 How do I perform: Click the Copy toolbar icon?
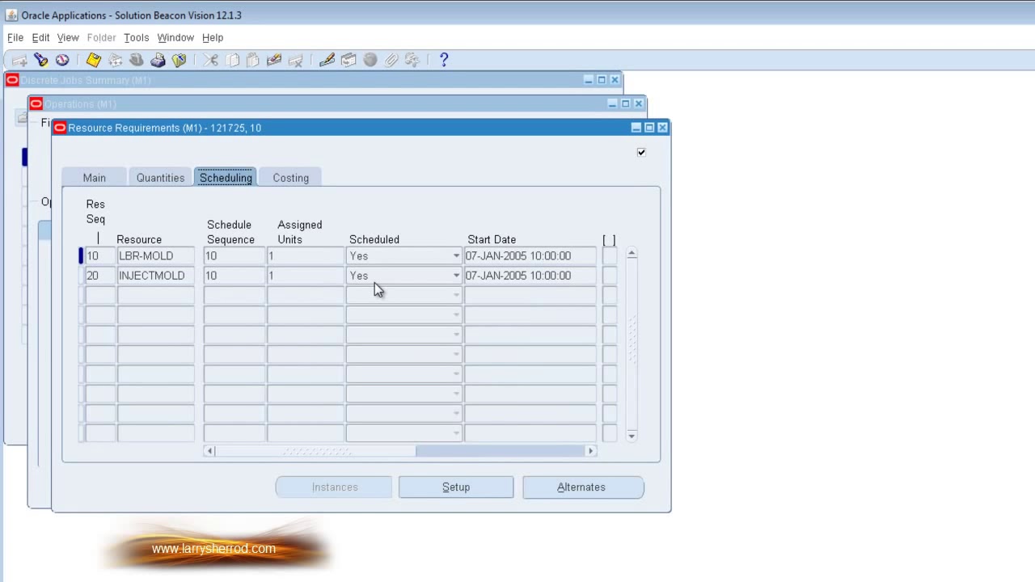tap(232, 60)
